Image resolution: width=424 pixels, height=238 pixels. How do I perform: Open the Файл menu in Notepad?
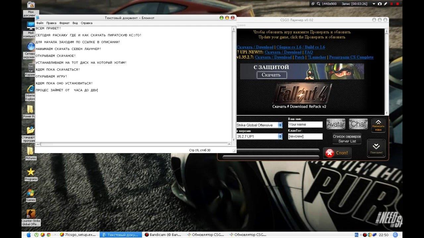(40, 23)
